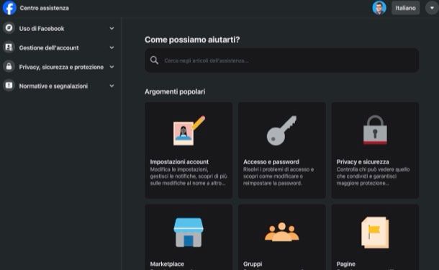The image size is (439, 270).
Task: Click the help search magnifier icon
Action: point(154,60)
